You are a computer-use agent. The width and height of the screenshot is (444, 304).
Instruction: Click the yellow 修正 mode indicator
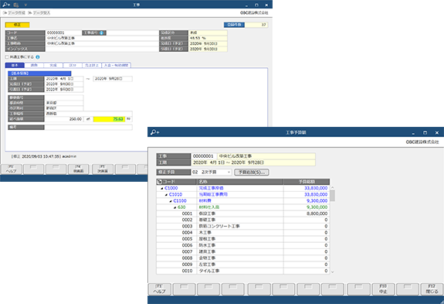click(17, 25)
